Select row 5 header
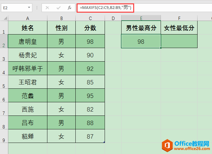The height and width of the screenshot is (154, 212). pos(4,82)
